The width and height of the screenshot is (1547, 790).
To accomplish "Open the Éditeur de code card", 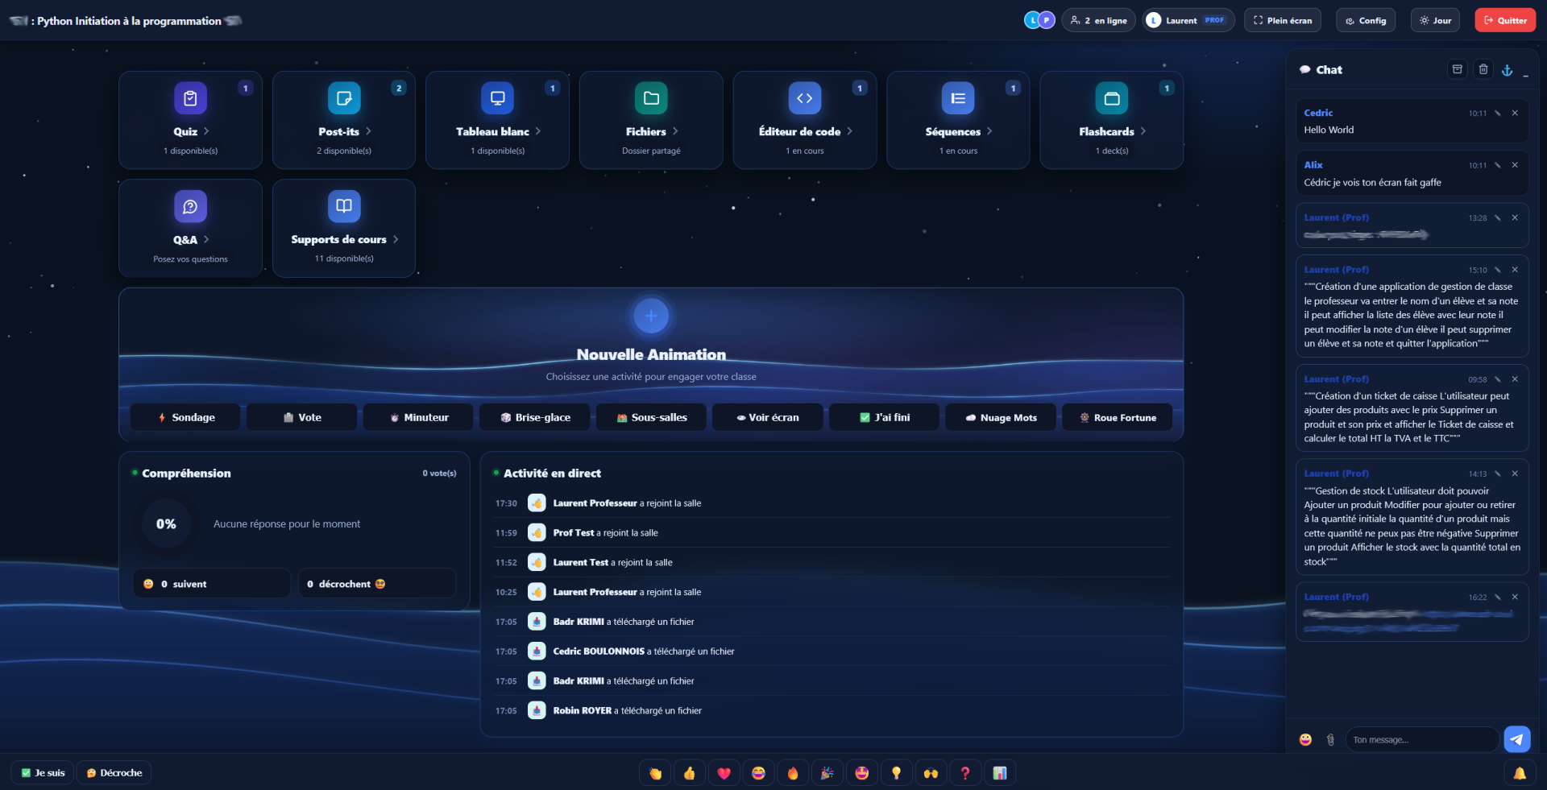I will pyautogui.click(x=805, y=120).
